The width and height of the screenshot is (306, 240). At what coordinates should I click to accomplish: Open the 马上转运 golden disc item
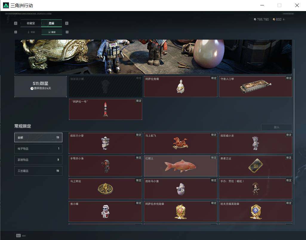(x=105, y=189)
